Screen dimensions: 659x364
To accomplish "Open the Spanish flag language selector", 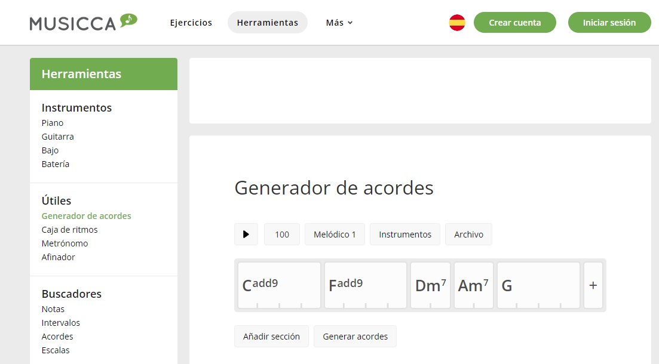I will tap(456, 22).
